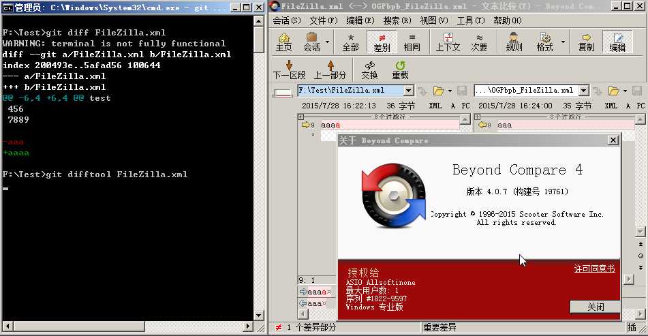
Task: Click the next difference down arrow at right edge
Action: pyautogui.click(x=641, y=267)
